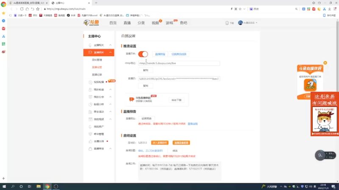The image size is (339, 190).
Task: Open the 分类 nav item
Action: point(141,23)
